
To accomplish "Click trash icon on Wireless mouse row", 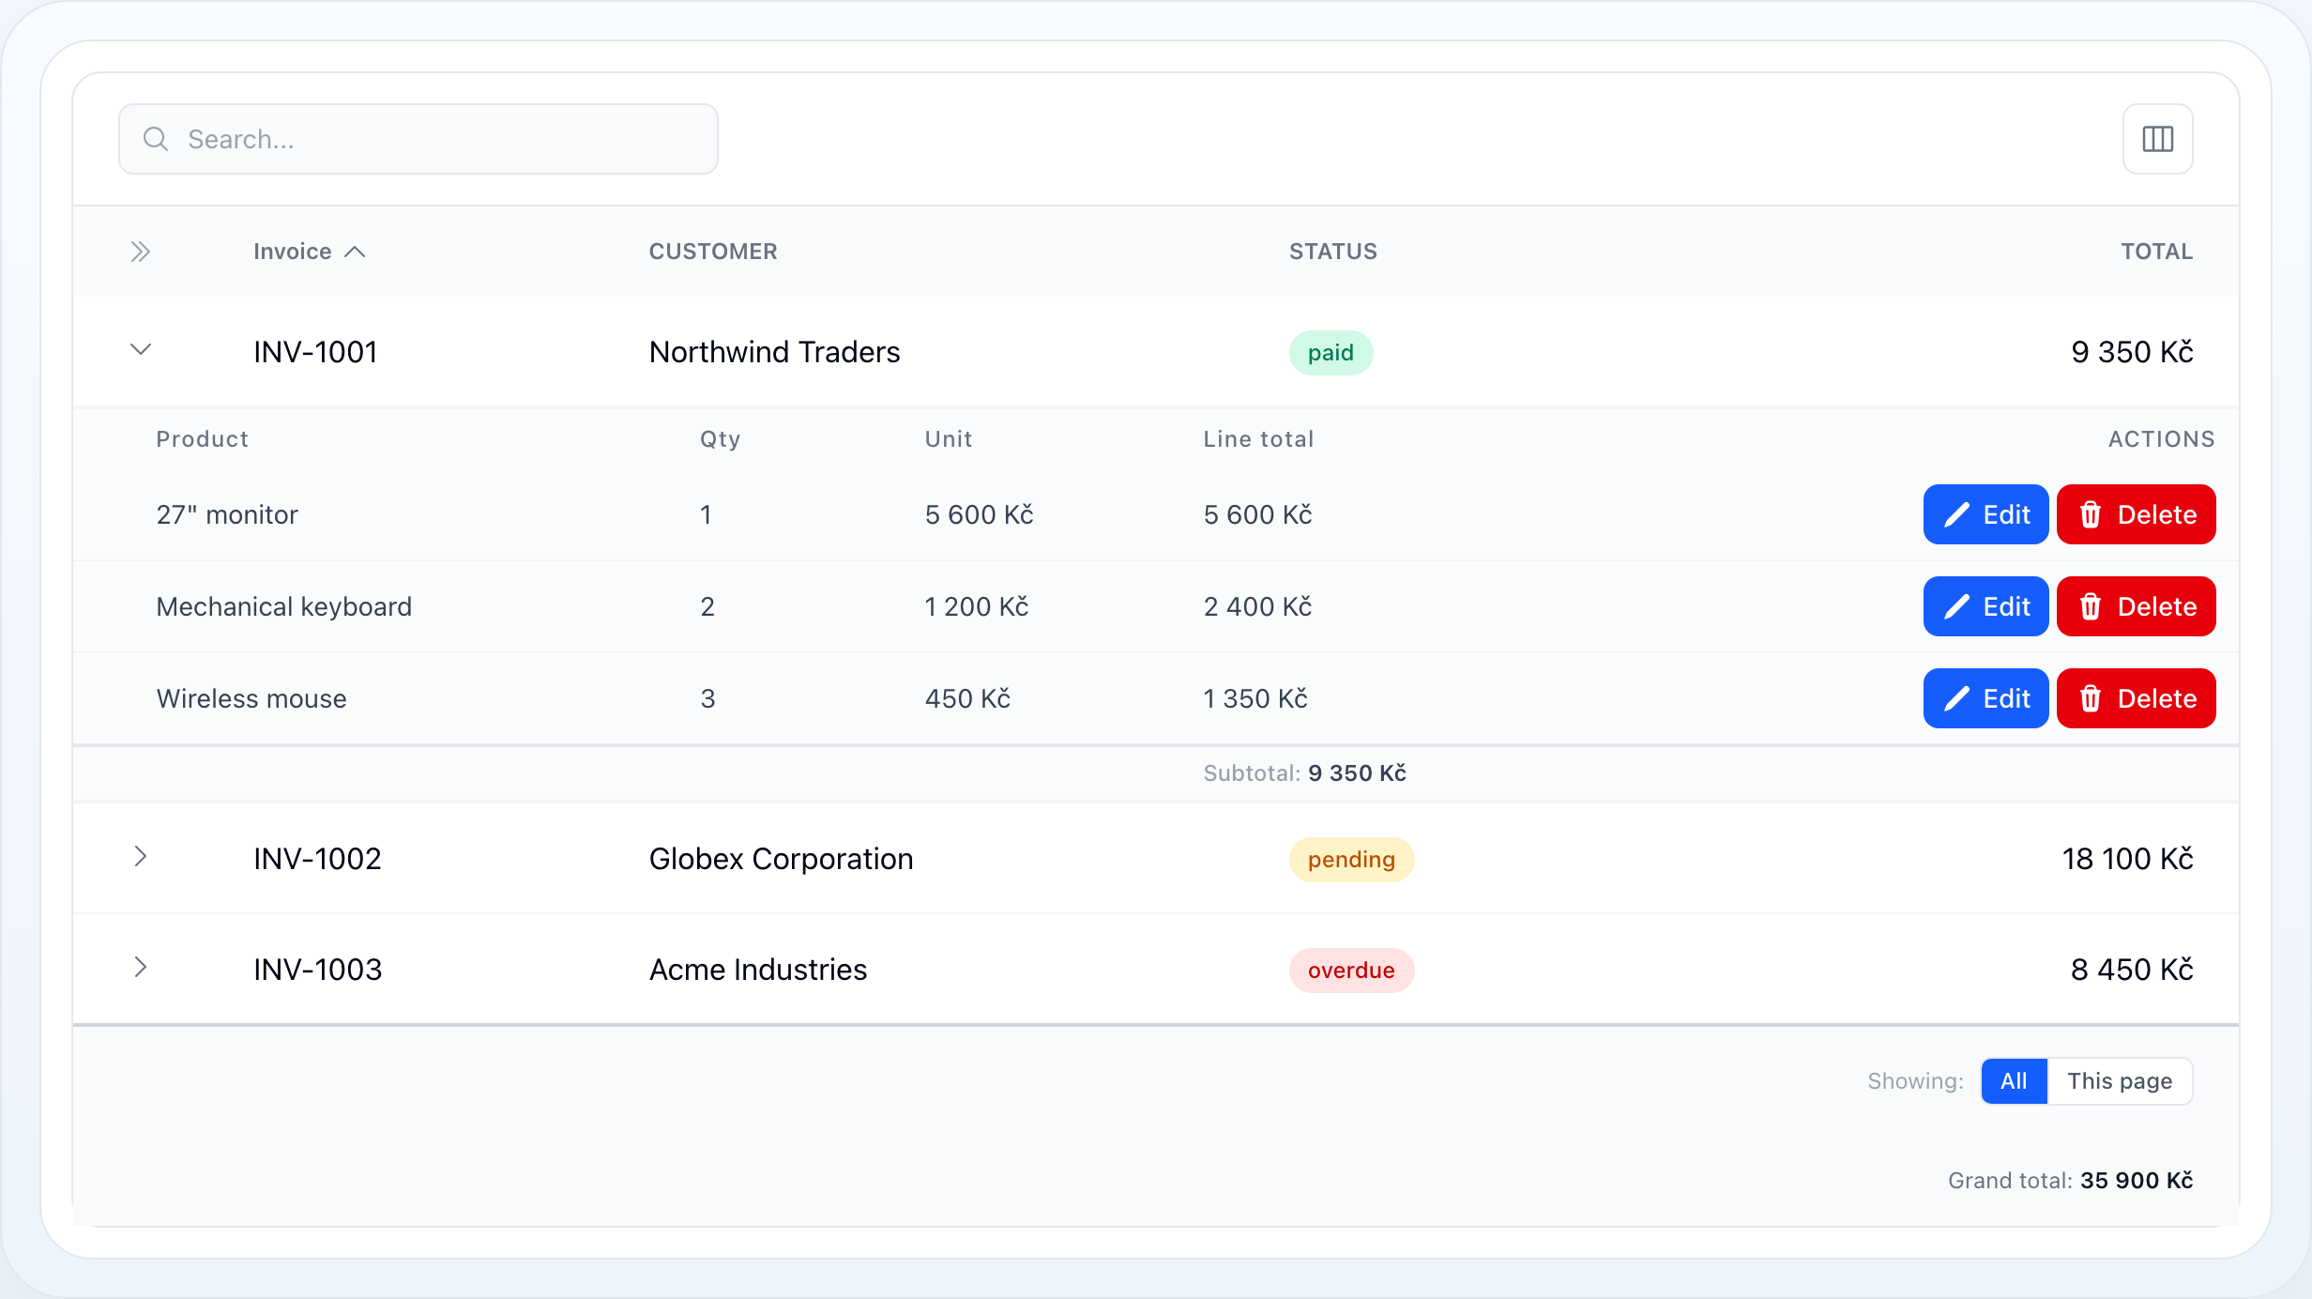I will pyautogui.click(x=2091, y=698).
